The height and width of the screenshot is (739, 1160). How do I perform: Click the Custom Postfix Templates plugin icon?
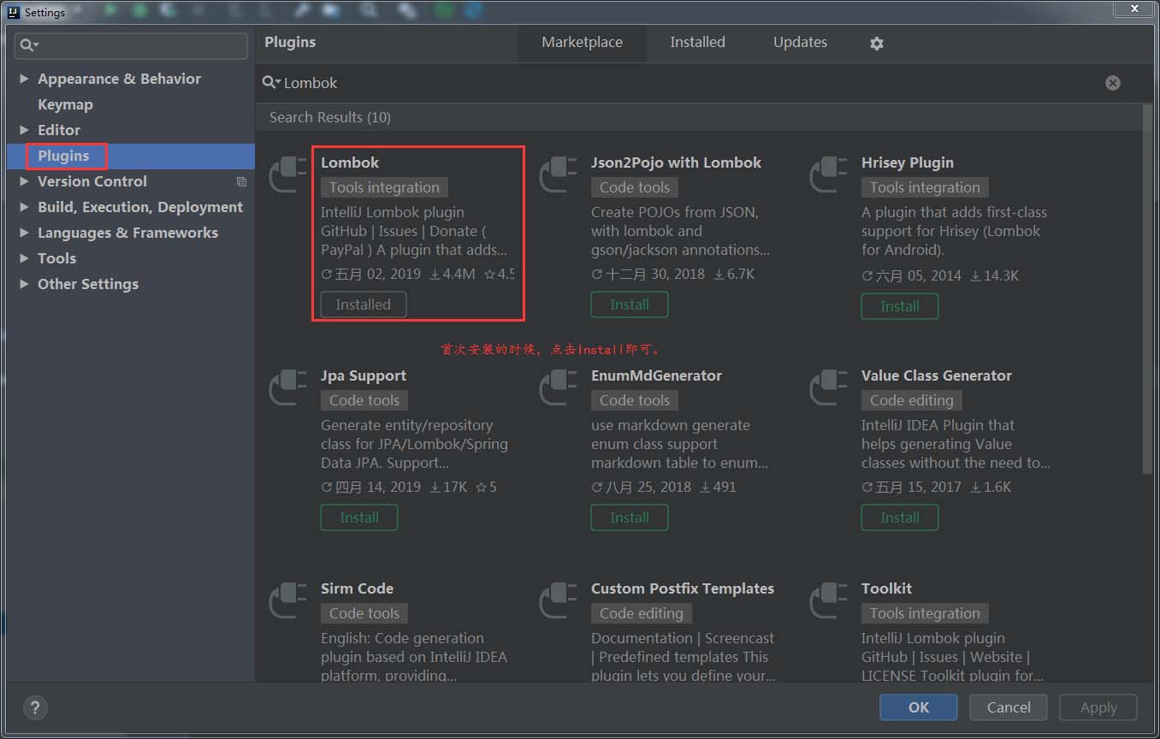(x=559, y=600)
